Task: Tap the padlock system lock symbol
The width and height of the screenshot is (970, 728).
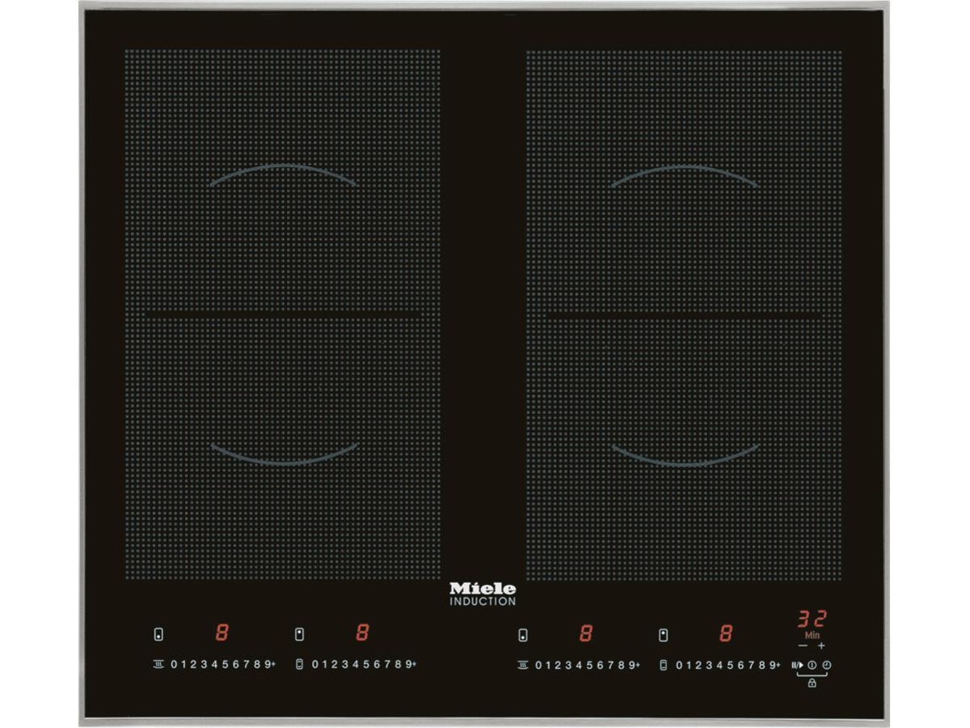Action: (812, 684)
